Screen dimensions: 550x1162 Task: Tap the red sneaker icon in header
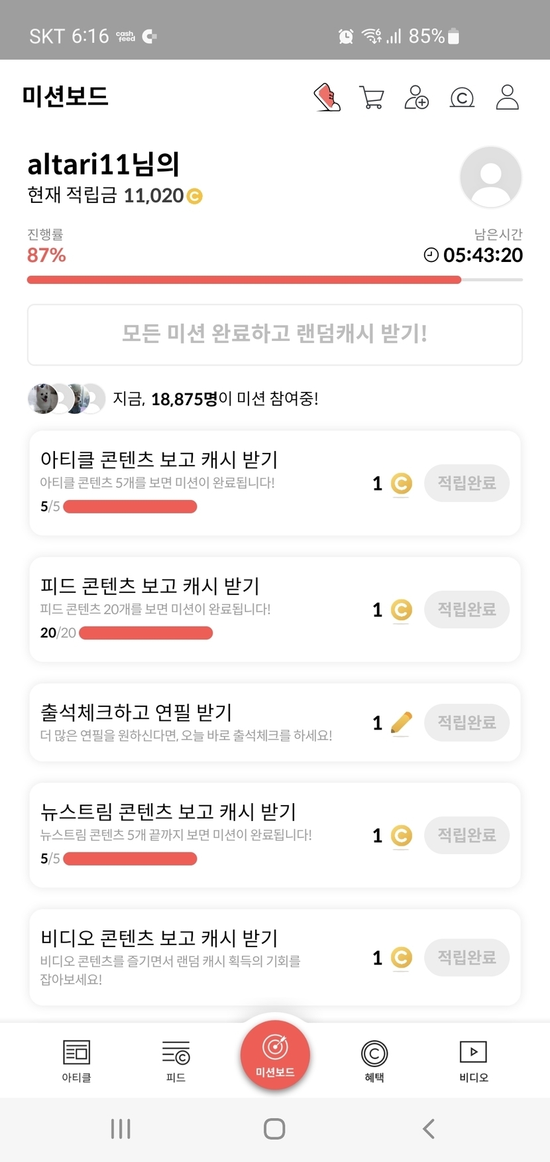click(327, 97)
